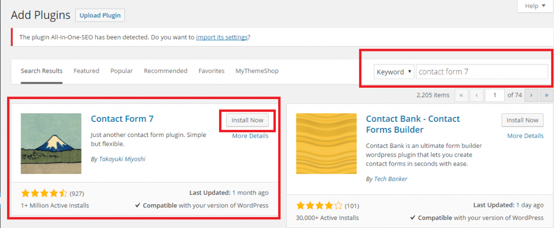The image size is (554, 228).
Task: Expand the Keyword search type dropdown
Action: pyautogui.click(x=394, y=72)
